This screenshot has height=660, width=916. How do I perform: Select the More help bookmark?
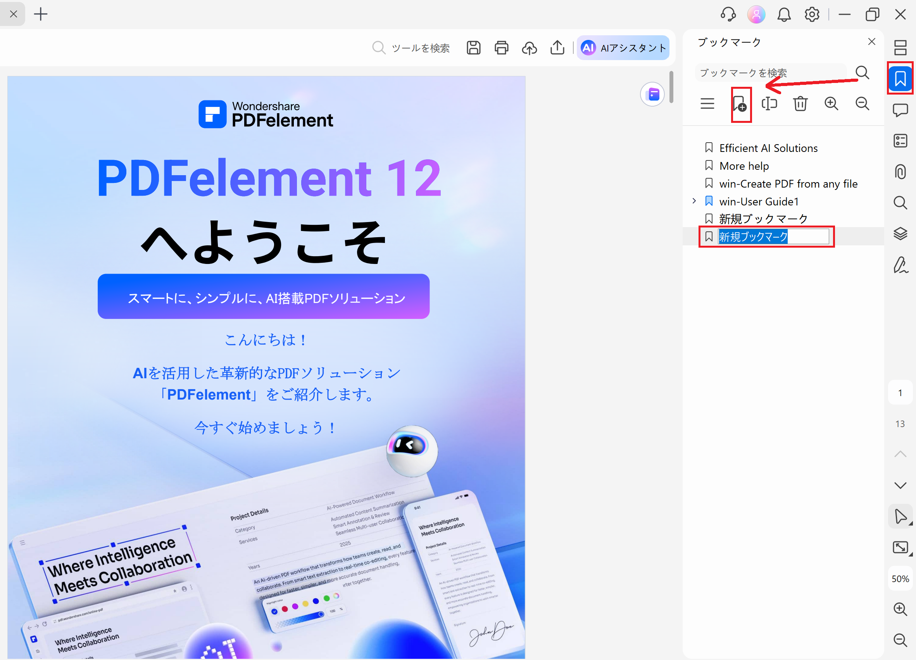tap(744, 166)
